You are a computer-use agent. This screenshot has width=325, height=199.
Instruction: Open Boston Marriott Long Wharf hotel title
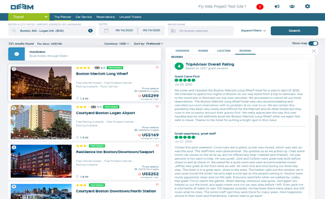tap(102, 74)
